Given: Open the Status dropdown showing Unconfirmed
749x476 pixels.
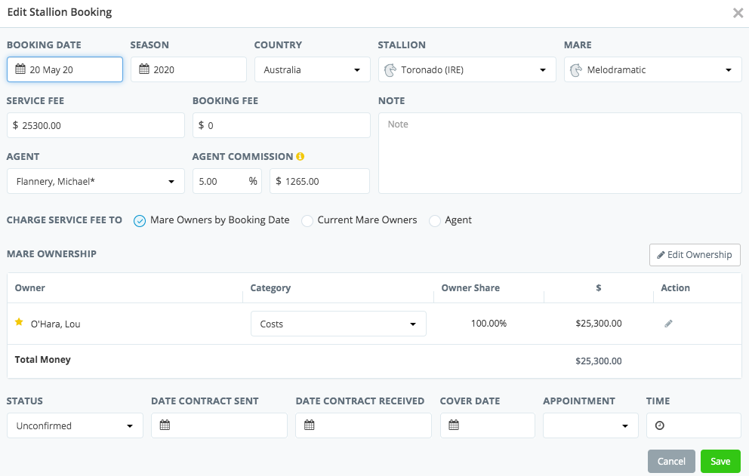Looking at the screenshot, I should [x=75, y=425].
